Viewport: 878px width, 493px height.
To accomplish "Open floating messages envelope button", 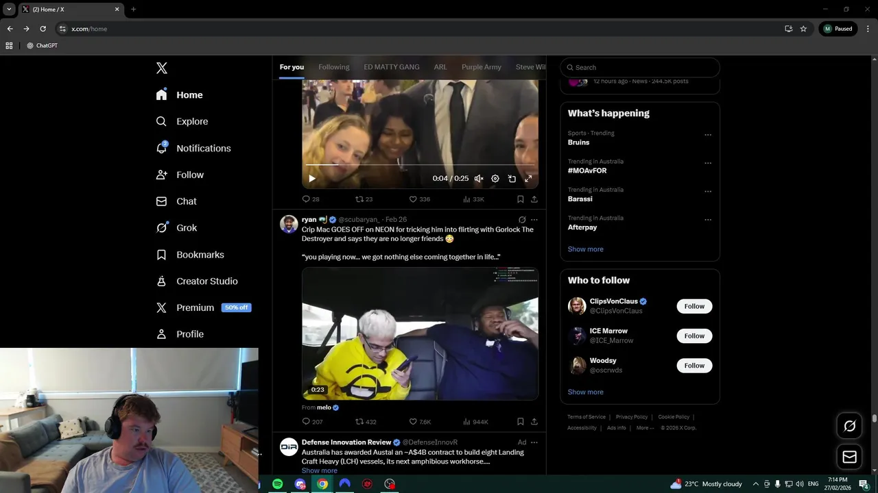I will click(x=849, y=457).
